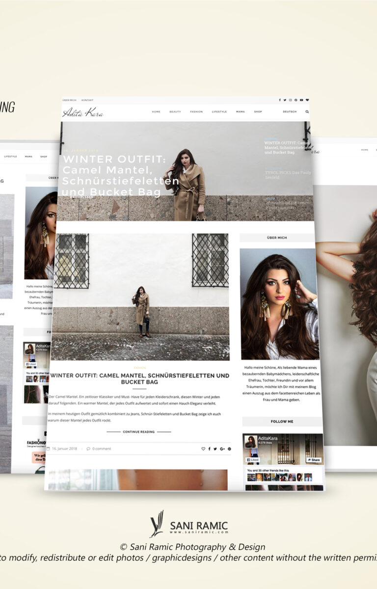
Task: Click portrait photo in left window
Action: tap(41, 233)
